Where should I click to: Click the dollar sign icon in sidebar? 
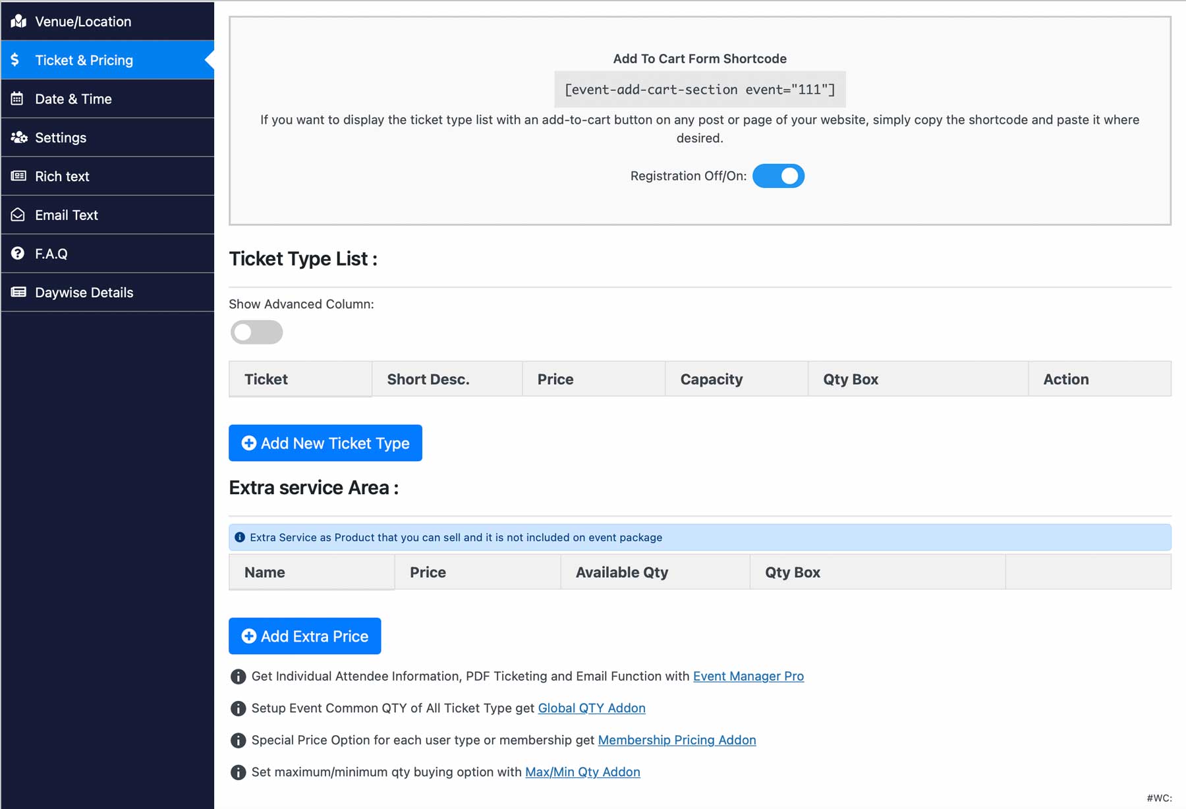point(15,60)
